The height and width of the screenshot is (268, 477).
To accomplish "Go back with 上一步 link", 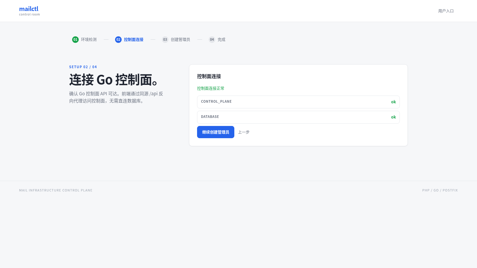I will click(x=244, y=132).
